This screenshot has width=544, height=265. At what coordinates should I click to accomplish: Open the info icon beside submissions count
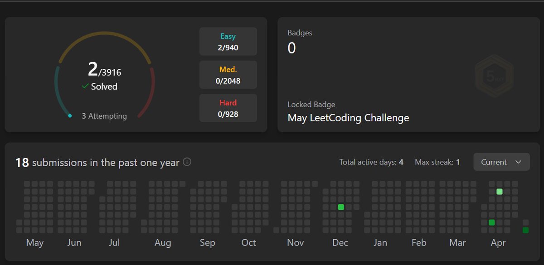click(187, 162)
